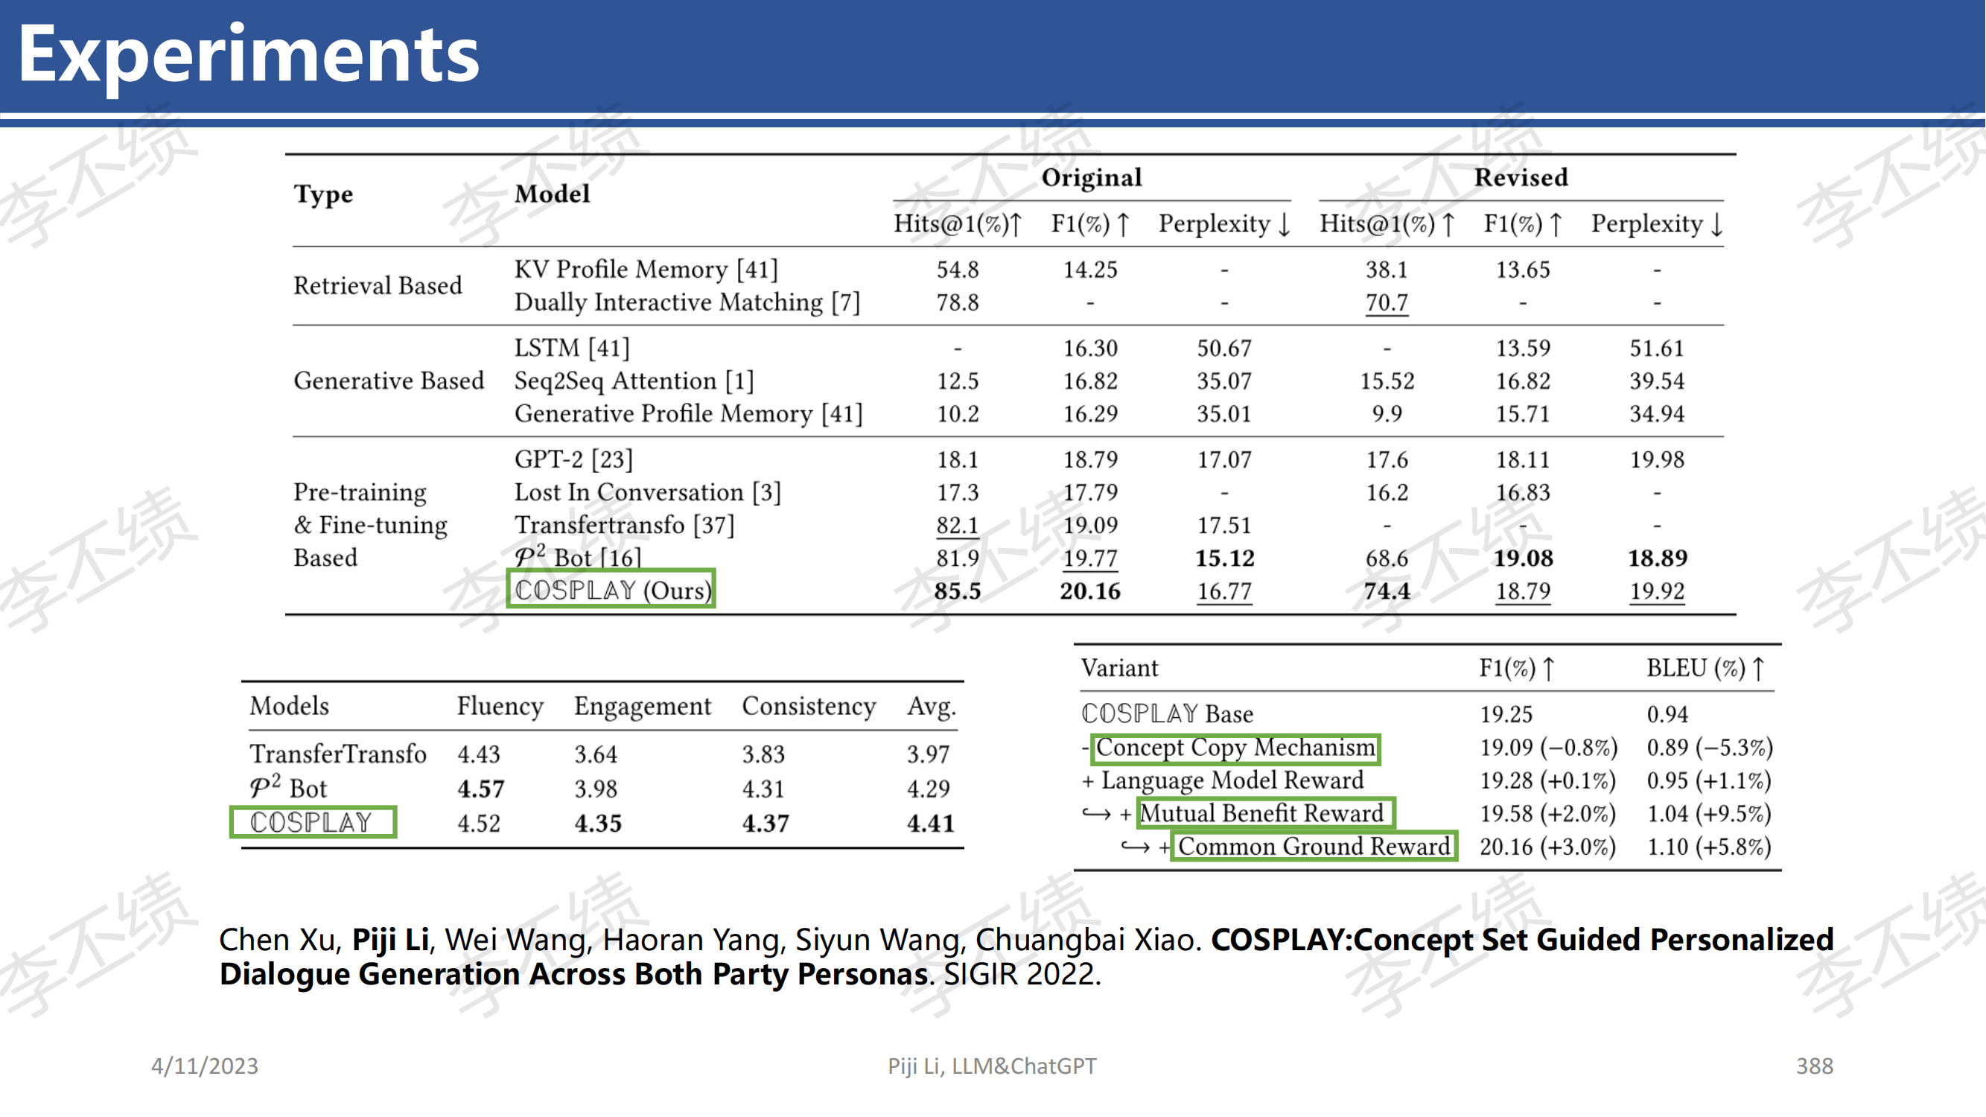Select the "Model" column header
The height and width of the screenshot is (1117, 1986).
[x=552, y=194]
